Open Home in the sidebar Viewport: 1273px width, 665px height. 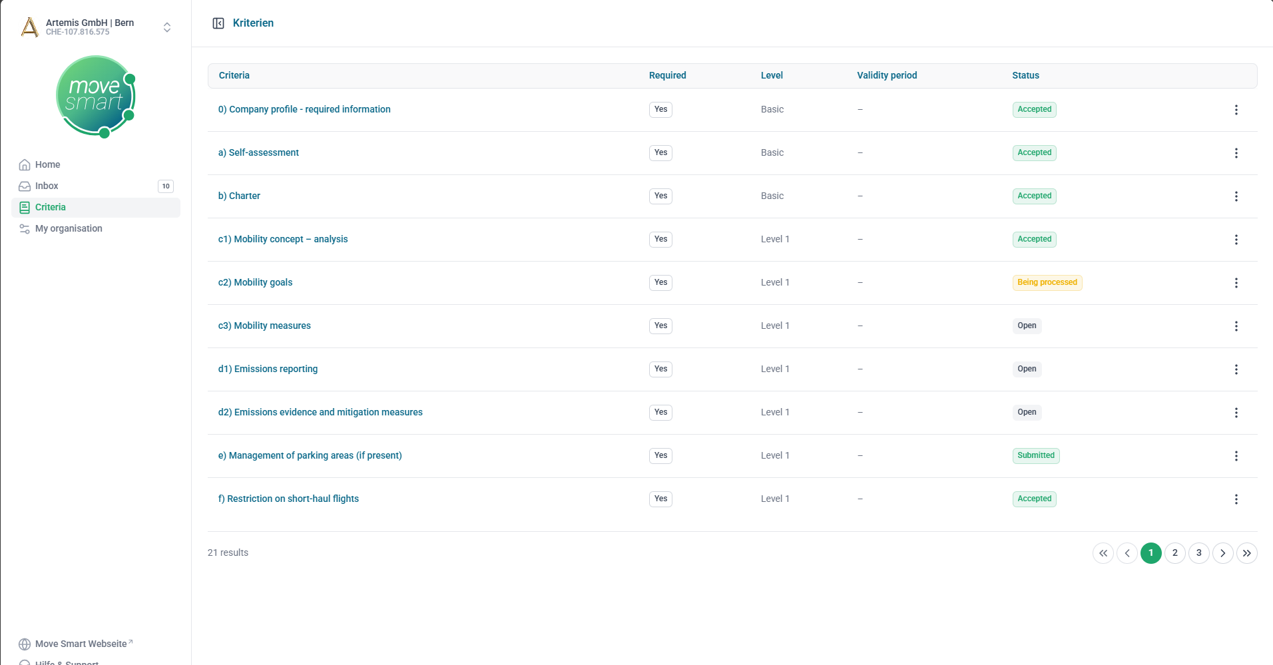tap(47, 164)
